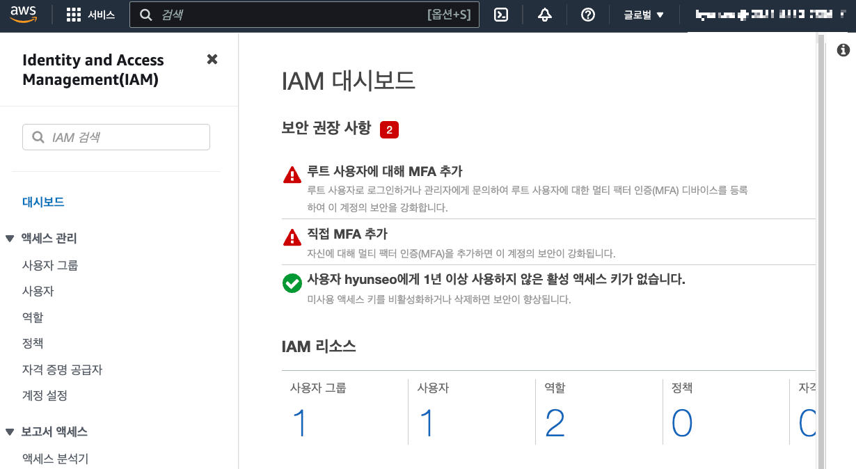The height and width of the screenshot is (469, 856).
Task: Open the 글로벌 region dropdown
Action: pyautogui.click(x=644, y=15)
